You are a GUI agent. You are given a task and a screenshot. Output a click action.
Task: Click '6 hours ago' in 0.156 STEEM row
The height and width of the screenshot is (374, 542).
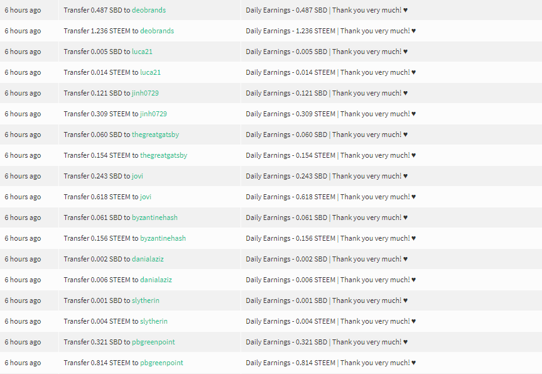point(23,238)
